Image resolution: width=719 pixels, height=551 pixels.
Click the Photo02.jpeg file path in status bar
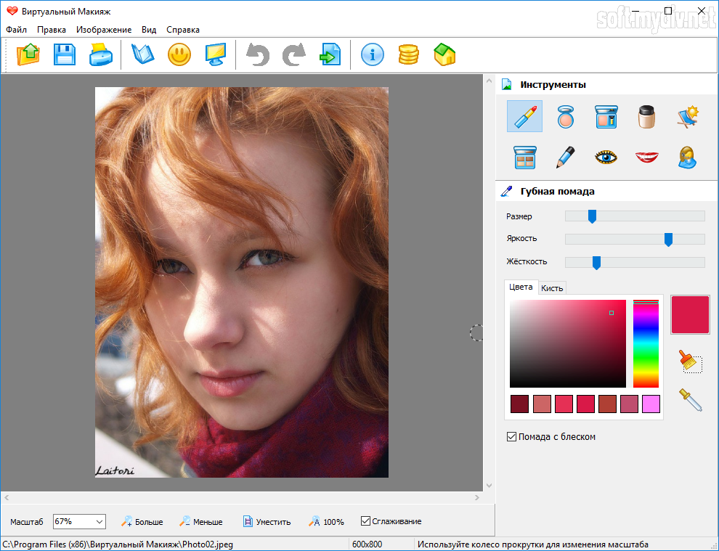point(118,544)
